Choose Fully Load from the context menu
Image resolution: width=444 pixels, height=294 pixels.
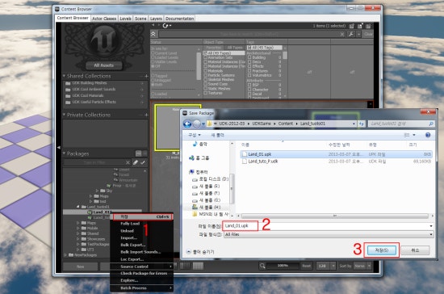pyautogui.click(x=130, y=224)
